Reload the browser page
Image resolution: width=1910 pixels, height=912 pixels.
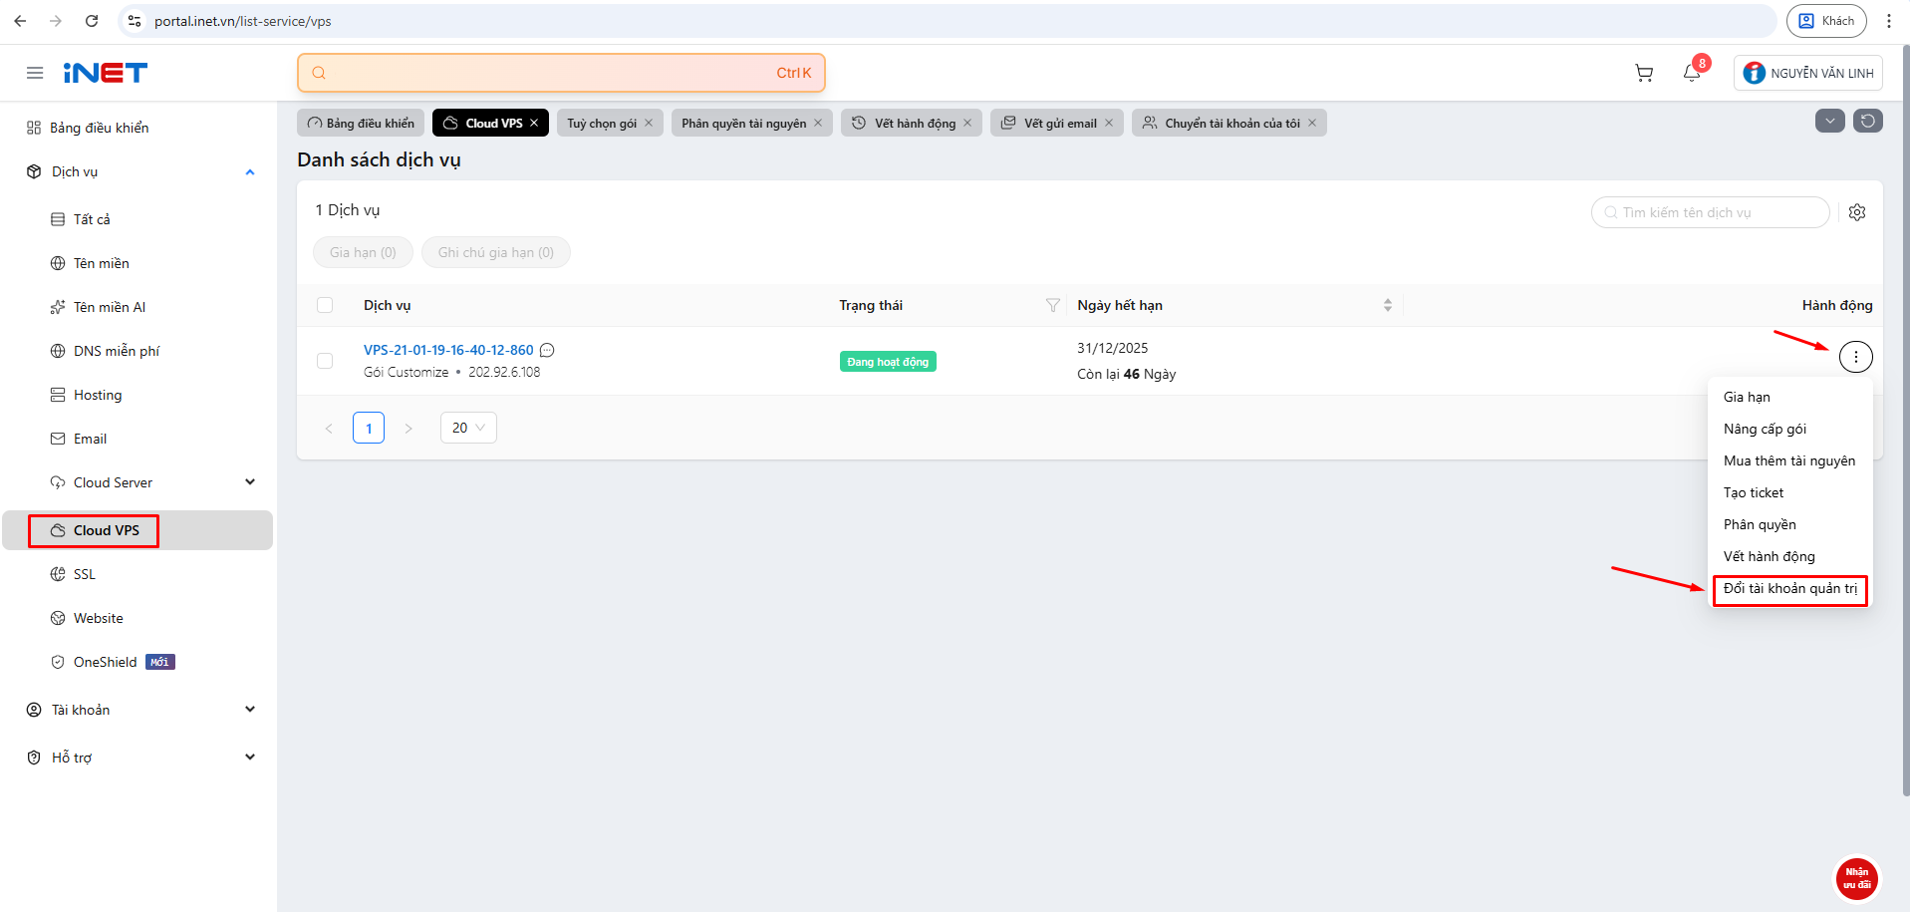(x=92, y=21)
